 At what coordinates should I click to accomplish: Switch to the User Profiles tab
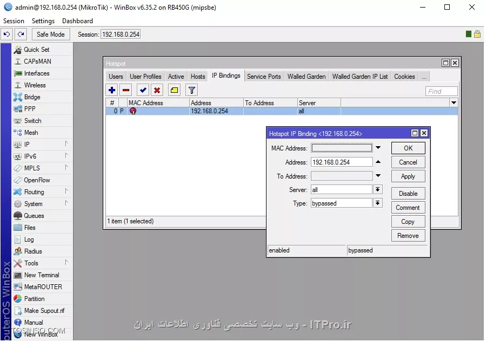pyautogui.click(x=145, y=77)
